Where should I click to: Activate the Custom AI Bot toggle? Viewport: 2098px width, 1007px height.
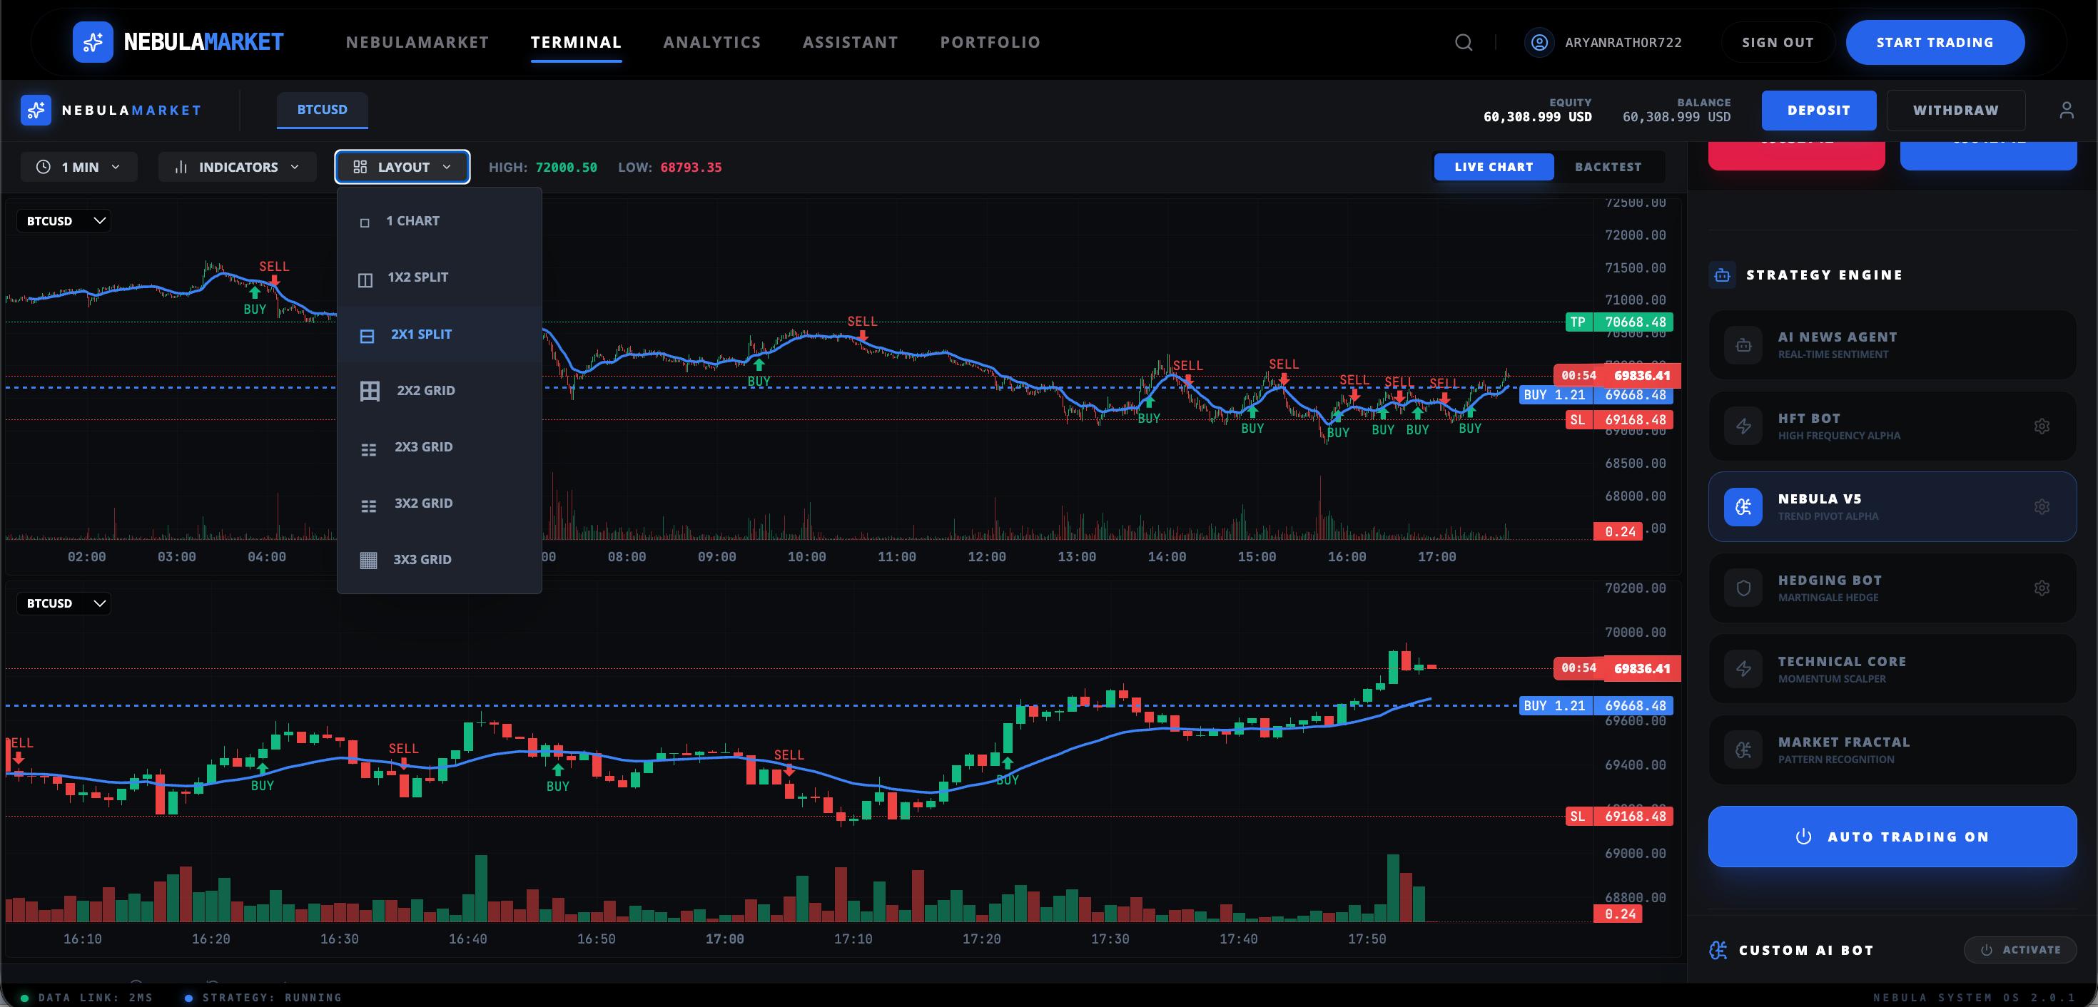tap(2020, 949)
